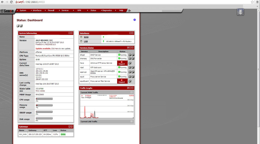This screenshot has width=260, height=144.
Task: Restart the dhcpd service
Action: click(130, 55)
